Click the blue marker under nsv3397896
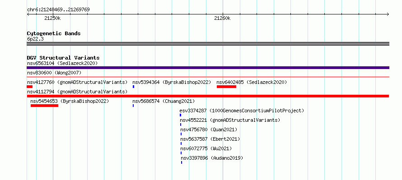The image size is (402, 180). pyautogui.click(x=182, y=162)
